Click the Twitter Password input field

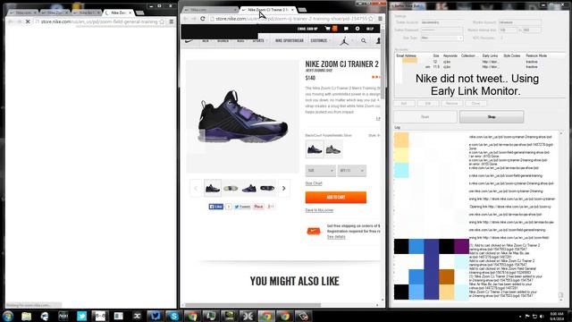point(442,30)
